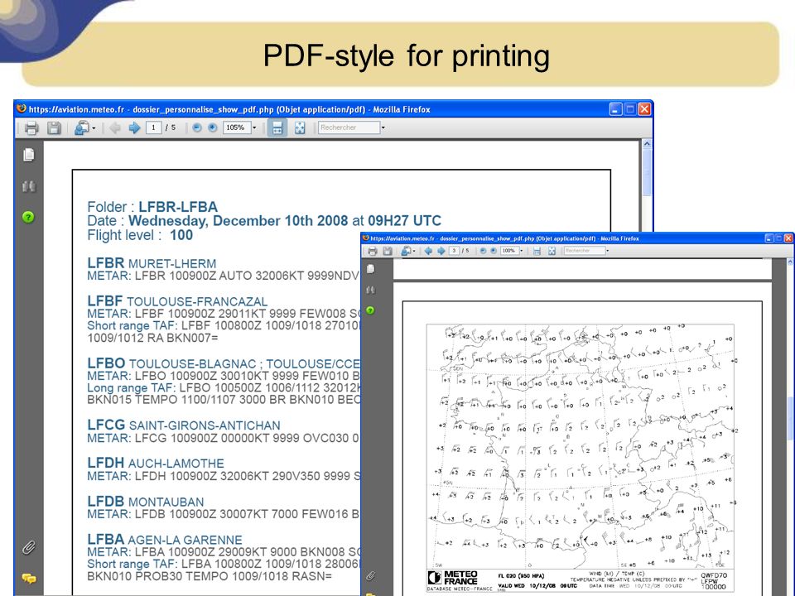Zoom in within the front window
795x596 pixels.
tap(494, 251)
